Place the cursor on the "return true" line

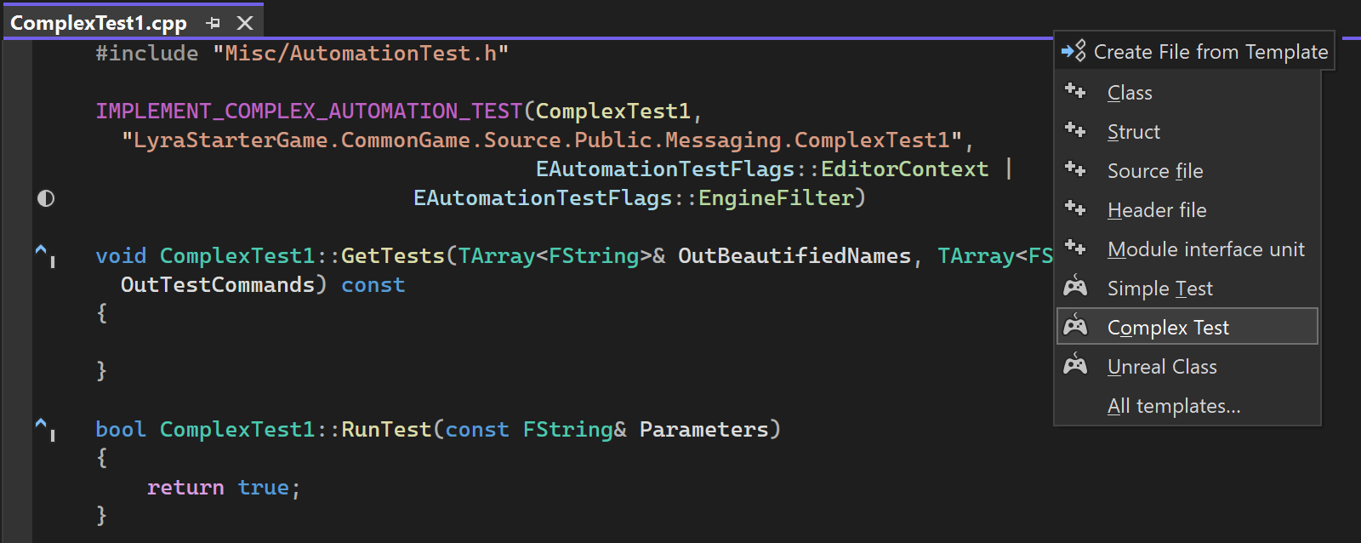point(223,488)
